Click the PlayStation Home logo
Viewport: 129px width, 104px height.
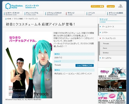coord(14,6)
